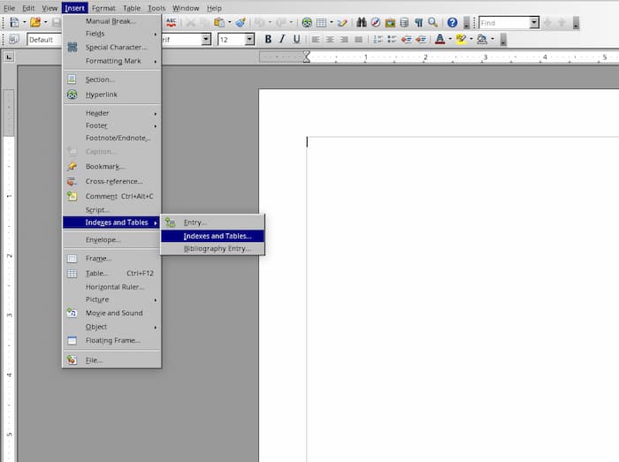This screenshot has height=462, width=619.
Task: Open the font size dropdown
Action: 249,40
